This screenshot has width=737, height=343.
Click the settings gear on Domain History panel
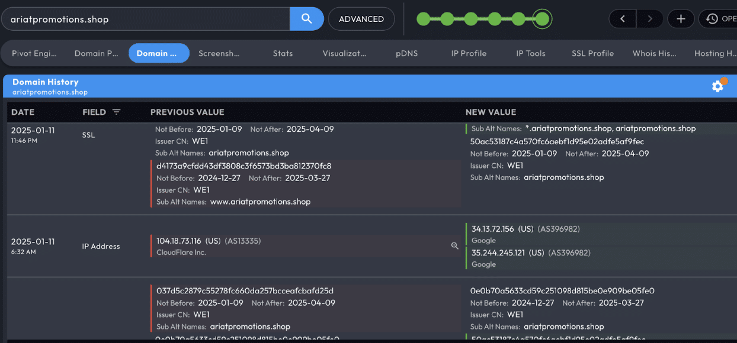click(x=717, y=86)
